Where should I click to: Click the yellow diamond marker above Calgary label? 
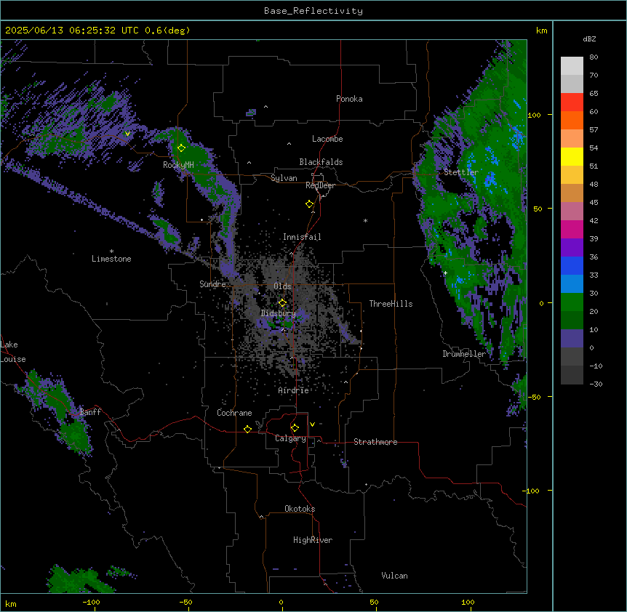click(x=295, y=428)
